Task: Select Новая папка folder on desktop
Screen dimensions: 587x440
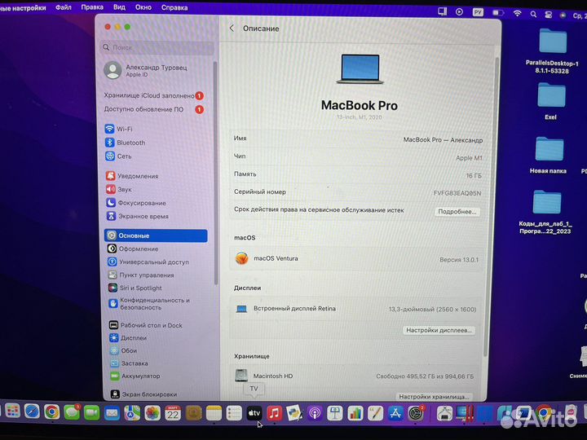Action: (x=549, y=155)
